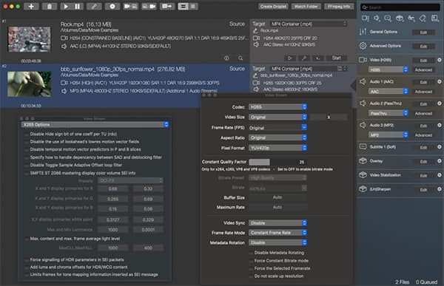Switch to grid view layout
The height and width of the screenshot is (286, 444).
[193, 6]
